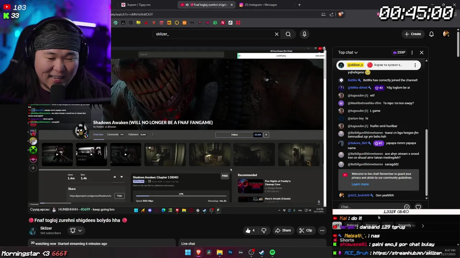This screenshot has width=460, height=258.
Task: Click the video title Fnaf togloj zurehni shigdees
Action: point(77,220)
